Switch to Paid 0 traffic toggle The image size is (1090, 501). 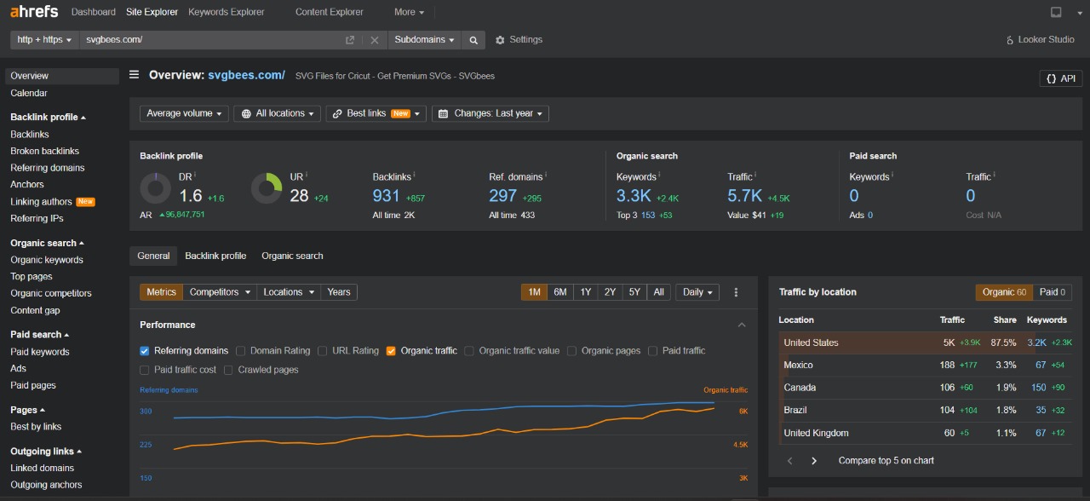[1053, 292]
